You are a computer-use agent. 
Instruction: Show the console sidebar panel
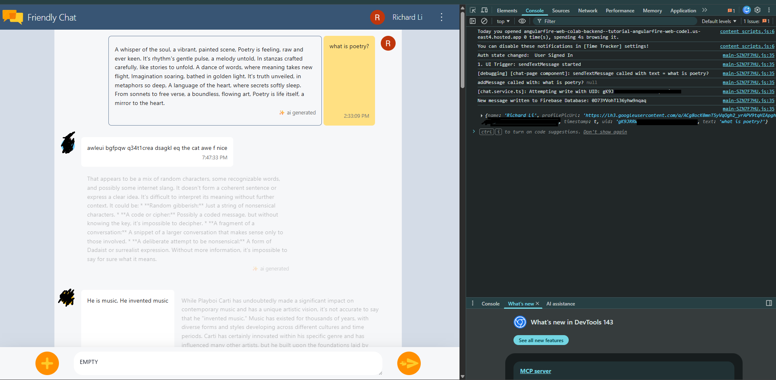[x=473, y=21]
